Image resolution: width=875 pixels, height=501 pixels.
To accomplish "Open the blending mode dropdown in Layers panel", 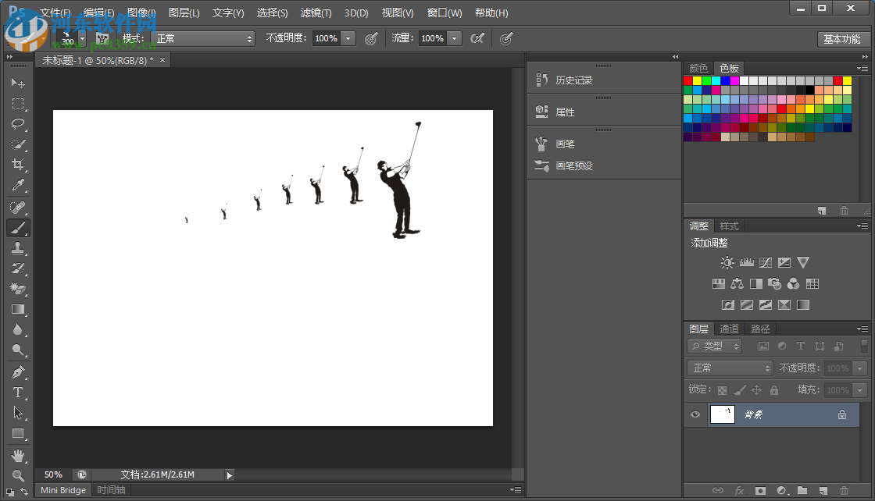I will point(729,368).
